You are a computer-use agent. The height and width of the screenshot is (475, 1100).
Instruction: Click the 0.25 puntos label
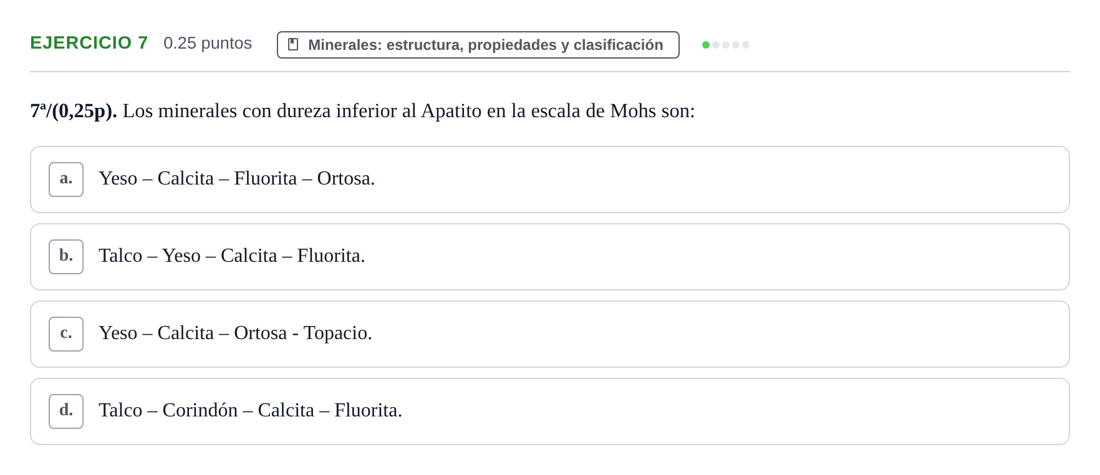click(208, 43)
